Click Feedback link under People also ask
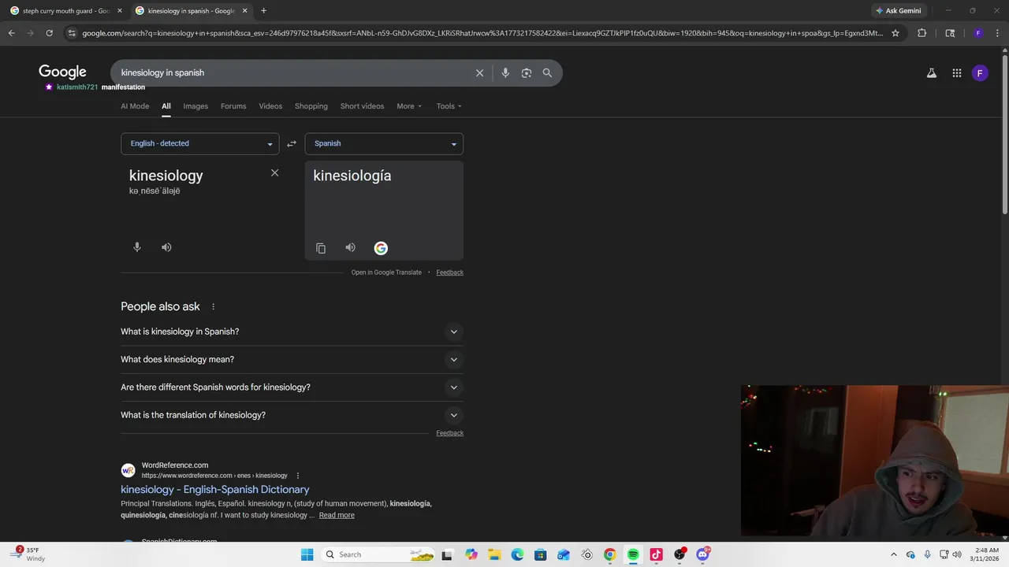The height and width of the screenshot is (567, 1009). [449, 433]
